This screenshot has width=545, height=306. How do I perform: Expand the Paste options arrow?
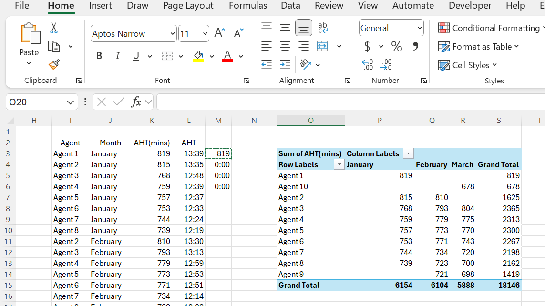click(x=29, y=63)
